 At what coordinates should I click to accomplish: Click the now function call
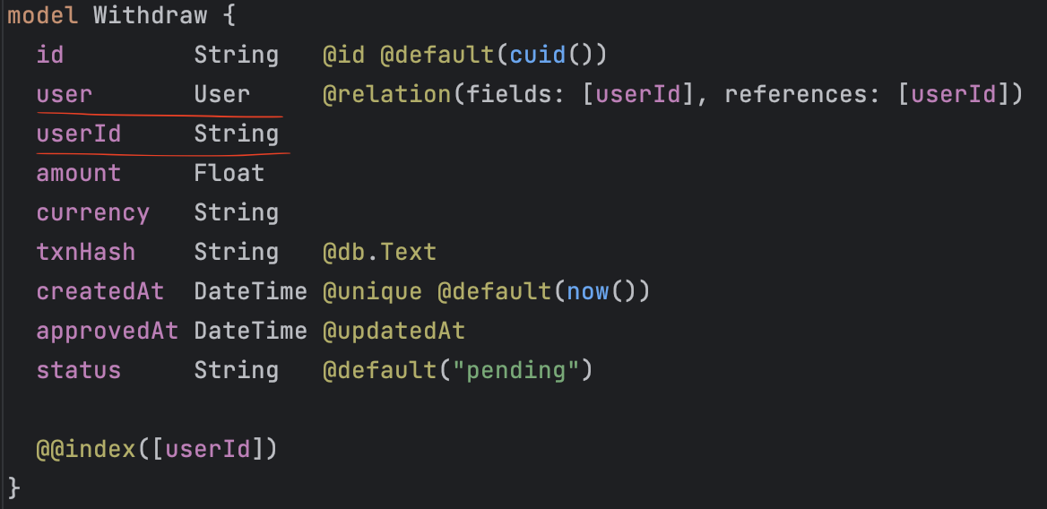point(588,291)
